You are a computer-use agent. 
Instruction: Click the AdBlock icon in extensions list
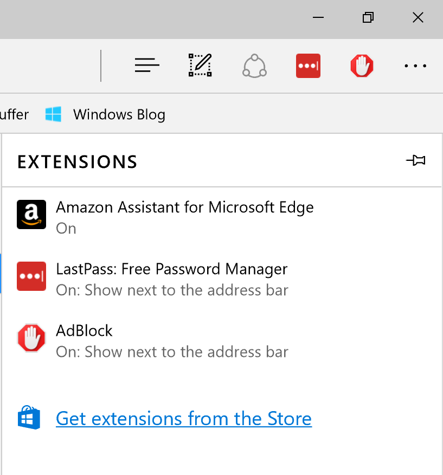pyautogui.click(x=31, y=338)
